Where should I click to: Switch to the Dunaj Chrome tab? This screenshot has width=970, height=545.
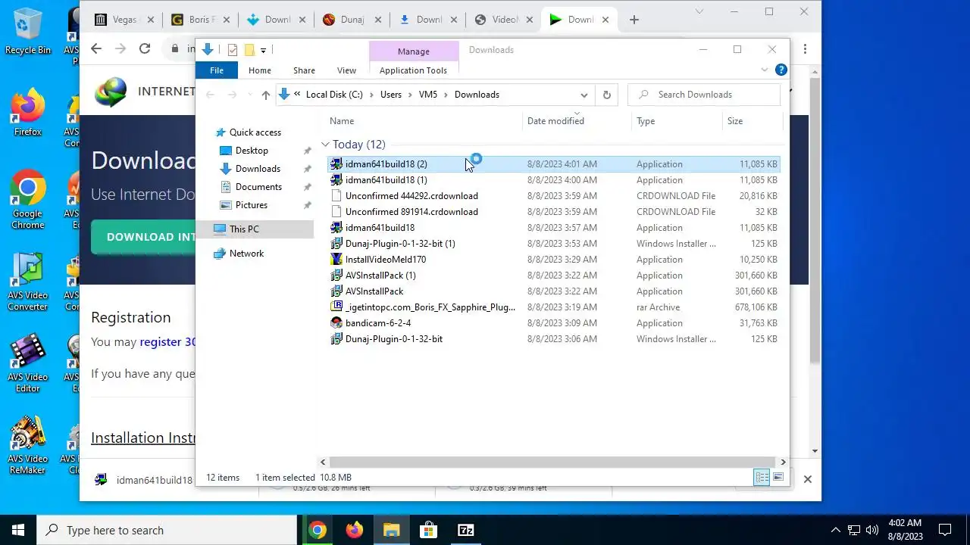(352, 20)
